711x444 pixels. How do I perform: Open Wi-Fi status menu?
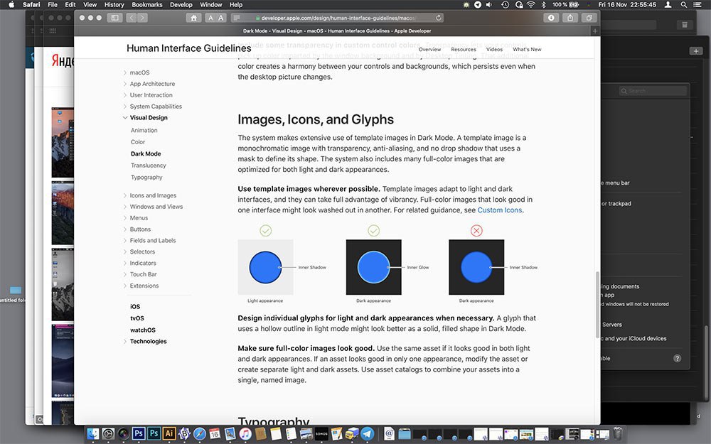(x=530, y=4)
